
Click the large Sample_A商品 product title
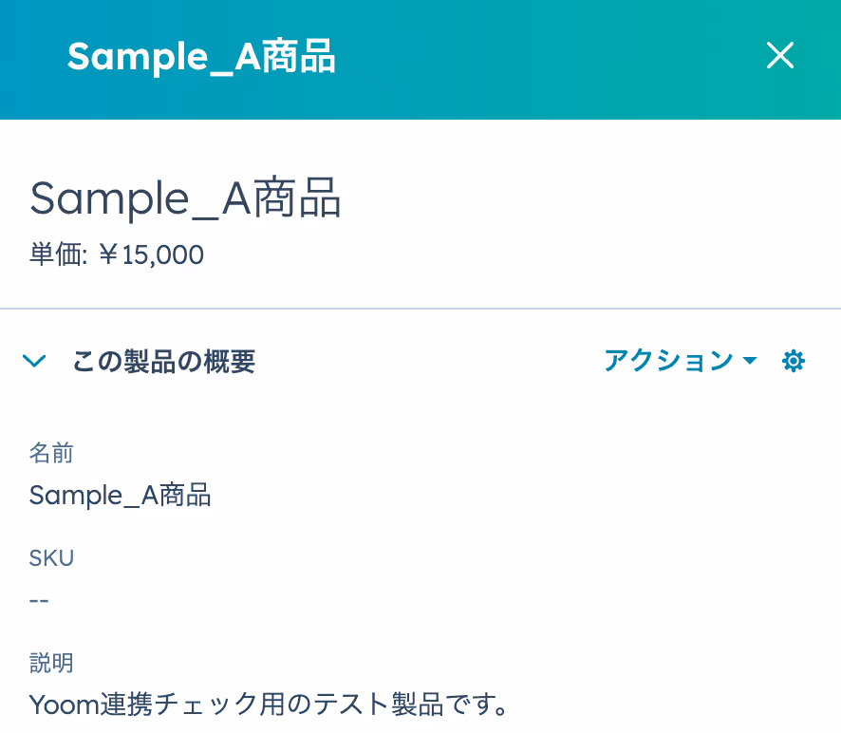click(x=186, y=198)
